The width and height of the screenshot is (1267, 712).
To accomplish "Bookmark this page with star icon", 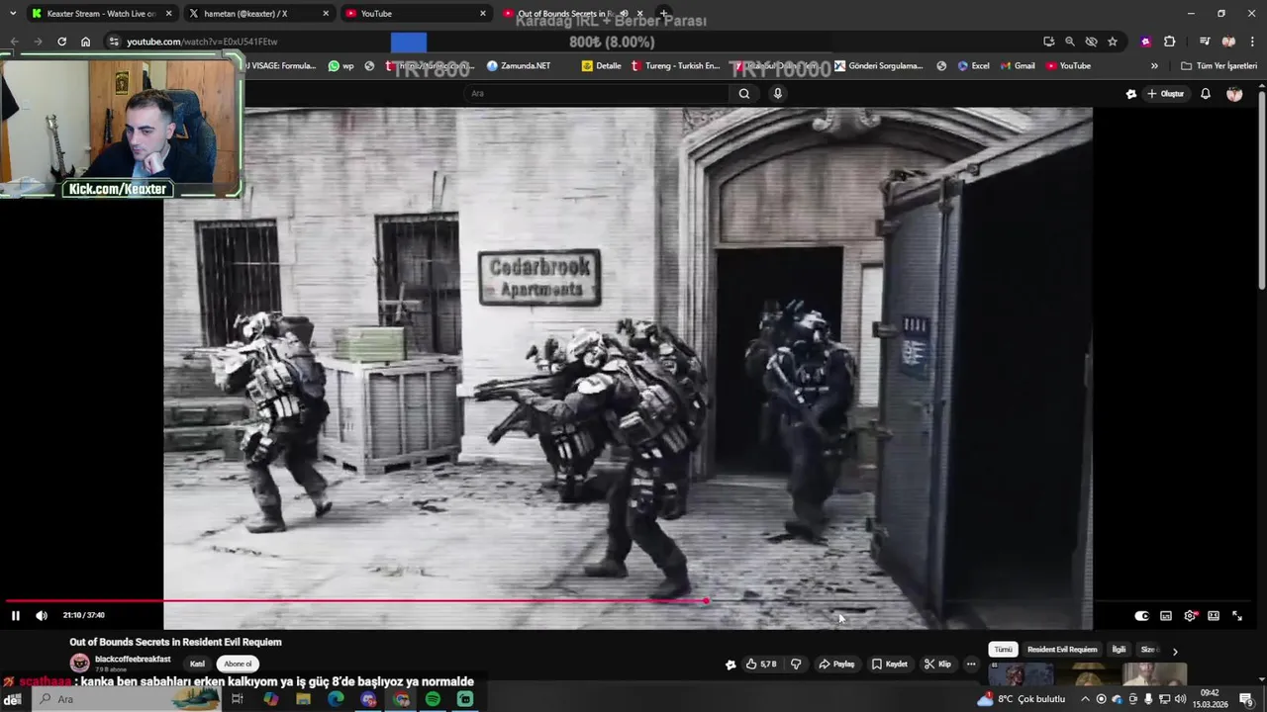I will pos(1113,42).
